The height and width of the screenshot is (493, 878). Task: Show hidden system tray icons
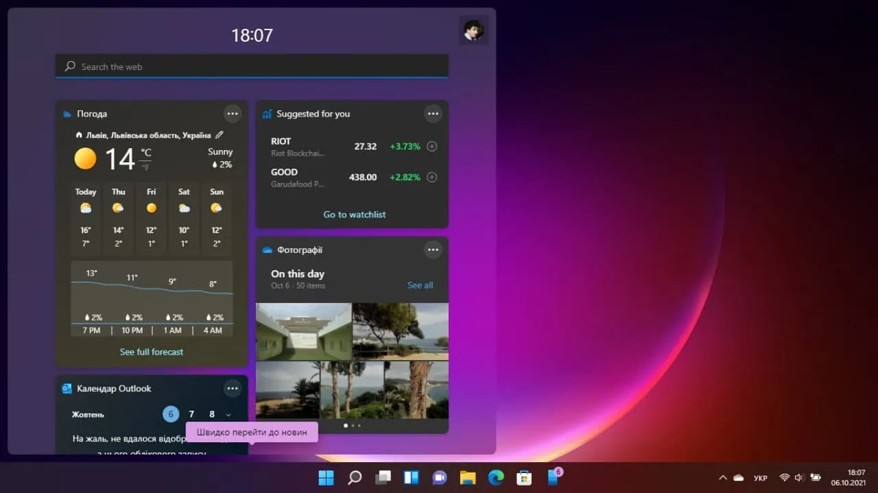tap(722, 477)
